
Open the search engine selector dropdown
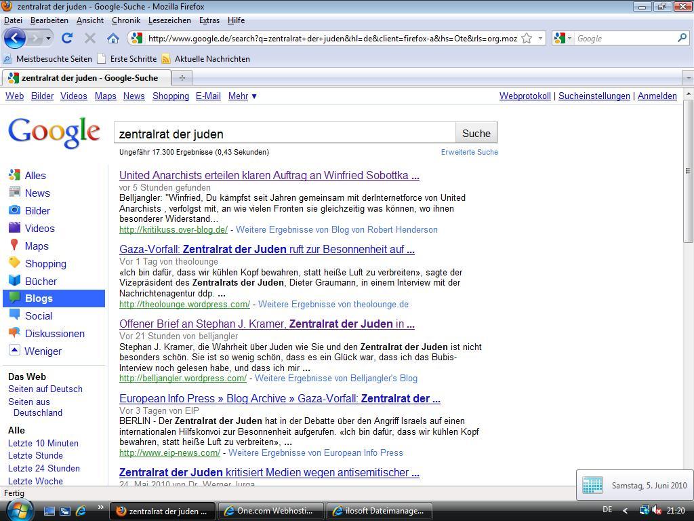click(569, 38)
